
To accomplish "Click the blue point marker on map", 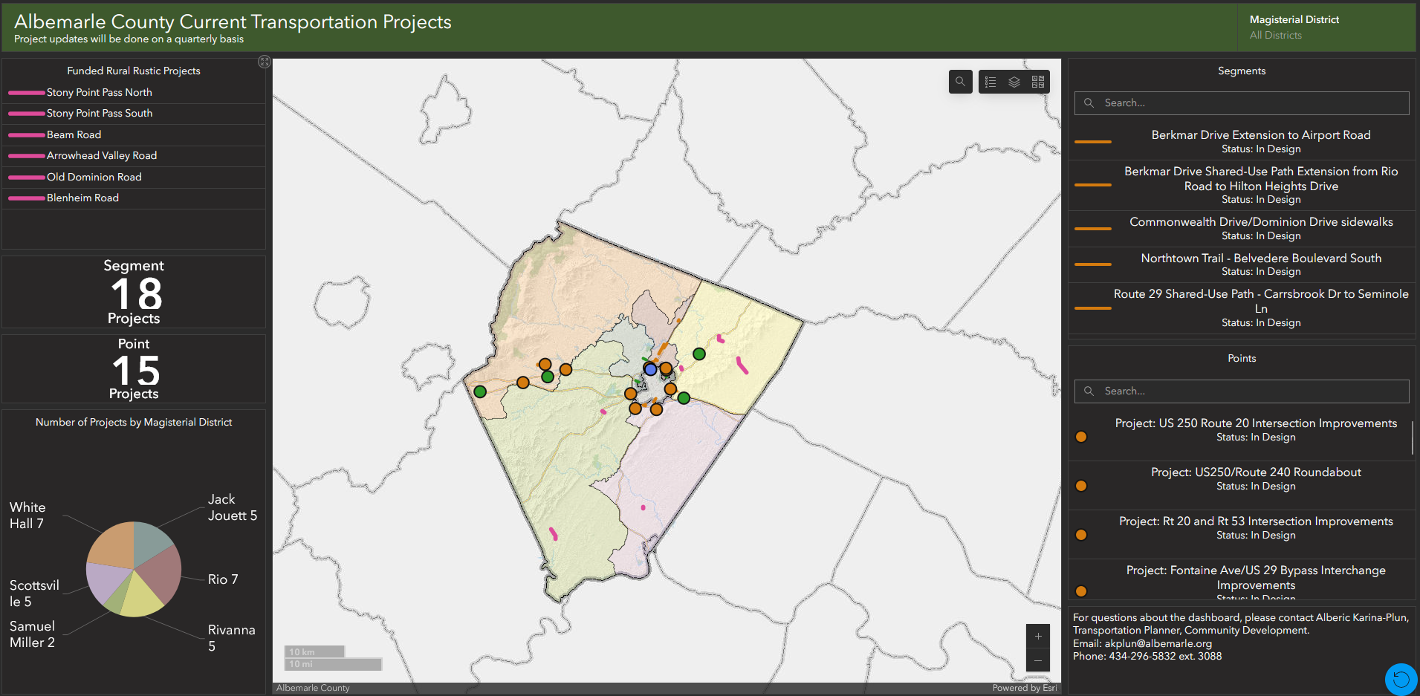I will point(650,369).
